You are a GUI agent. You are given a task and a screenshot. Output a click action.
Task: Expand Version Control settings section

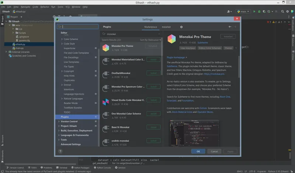pyautogui.click(x=59, y=121)
